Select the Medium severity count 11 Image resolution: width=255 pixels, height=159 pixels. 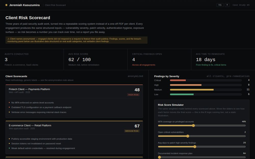pos(248,90)
